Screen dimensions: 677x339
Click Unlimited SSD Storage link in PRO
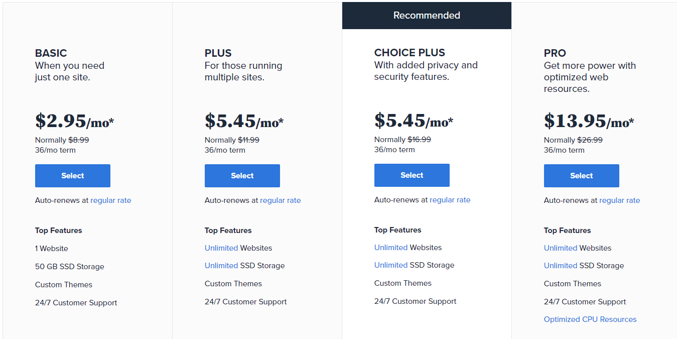coord(561,266)
